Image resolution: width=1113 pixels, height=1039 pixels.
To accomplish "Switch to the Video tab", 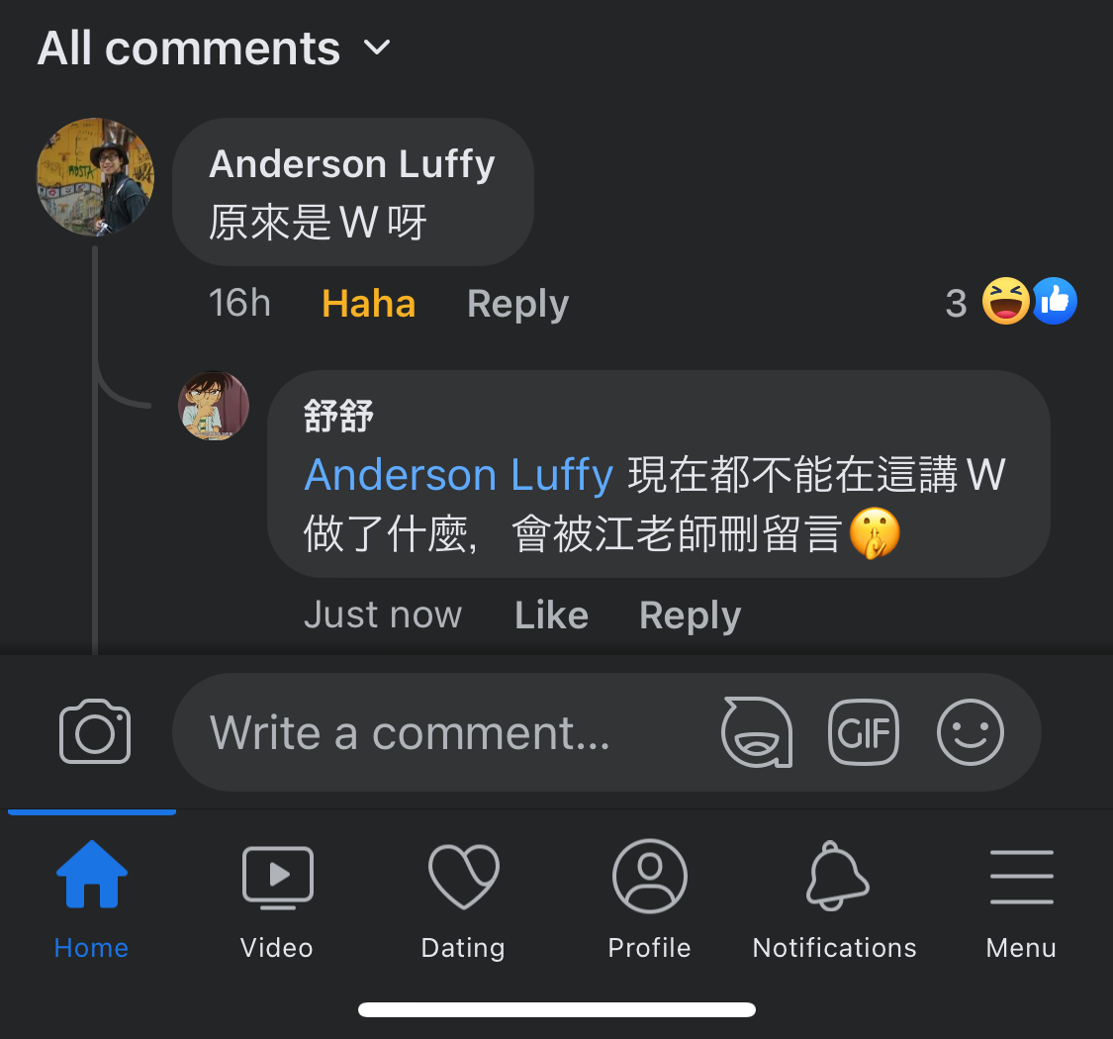I will tap(277, 899).
